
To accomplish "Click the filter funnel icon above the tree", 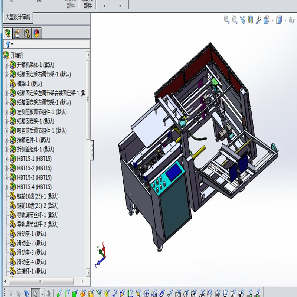I will tap(7, 44).
